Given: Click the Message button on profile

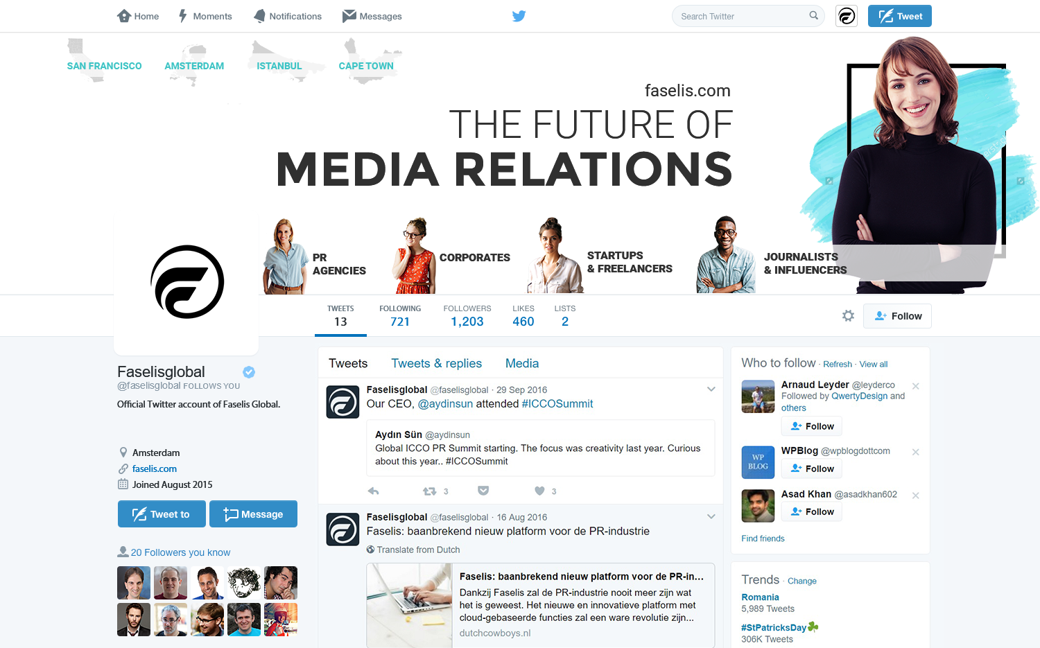Looking at the screenshot, I should tap(253, 514).
